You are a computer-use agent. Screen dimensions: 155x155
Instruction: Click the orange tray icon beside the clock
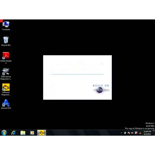(140, 133)
